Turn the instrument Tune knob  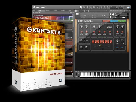click(x=113, y=14)
